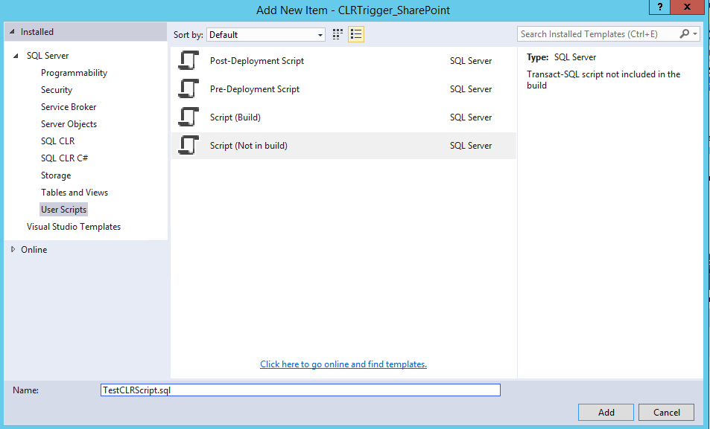710x429 pixels.
Task: Click the Post-Deployment Script icon
Action: pos(188,60)
